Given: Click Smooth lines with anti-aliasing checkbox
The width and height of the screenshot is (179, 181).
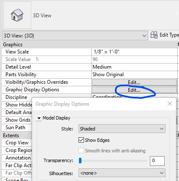Looking at the screenshot, I should pos(81,151).
